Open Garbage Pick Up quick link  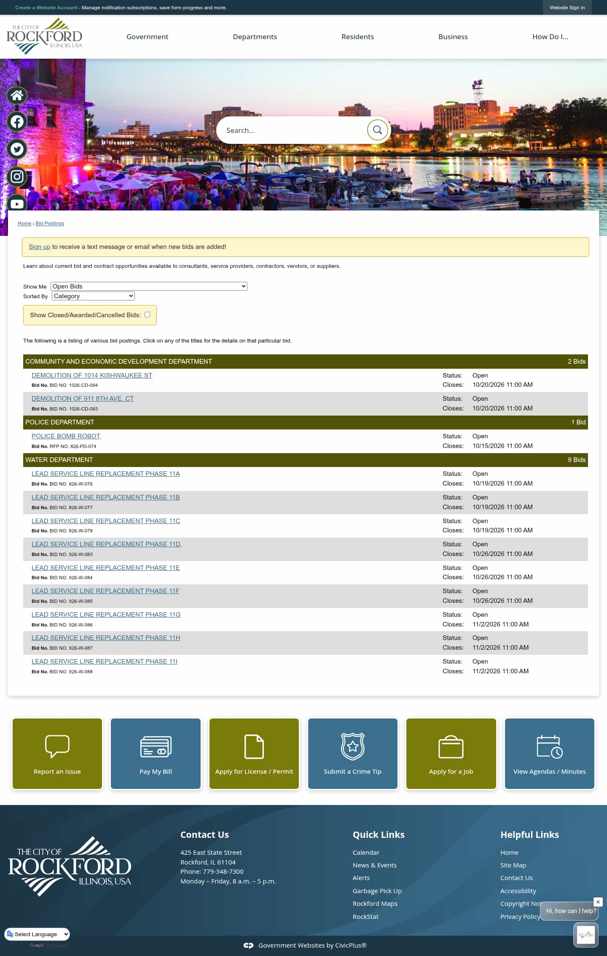click(x=377, y=891)
